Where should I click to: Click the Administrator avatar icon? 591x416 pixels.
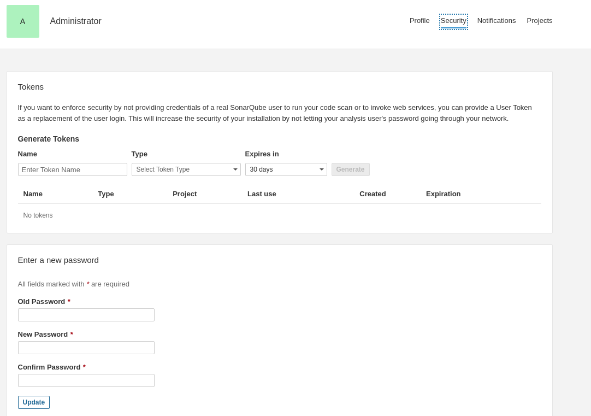pos(22,21)
